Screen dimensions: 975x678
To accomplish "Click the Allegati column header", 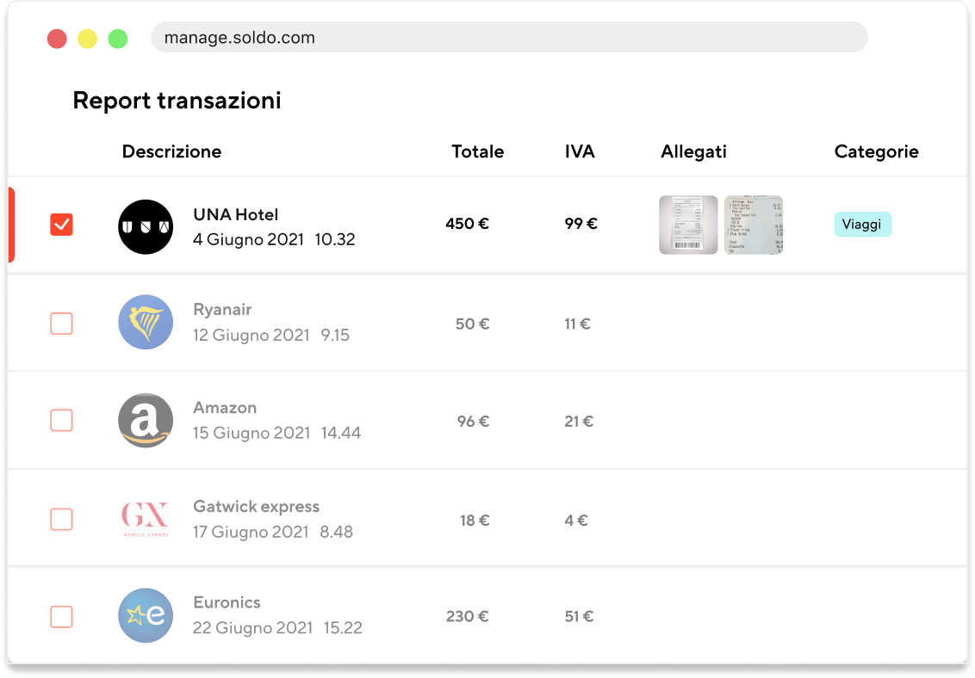I will coord(693,151).
